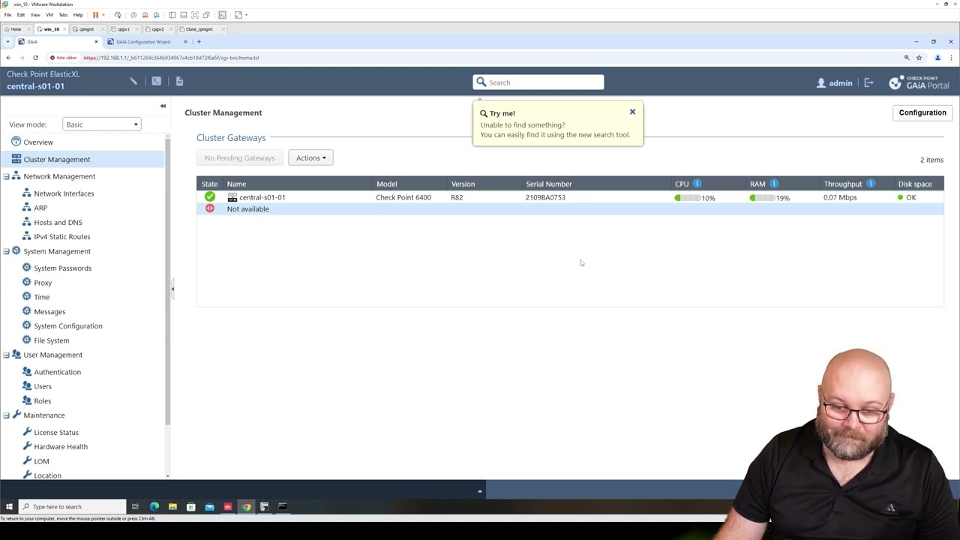This screenshot has height=540, width=960.
Task: Switch to Clone_cpmgmt VMware tab
Action: [x=199, y=29]
